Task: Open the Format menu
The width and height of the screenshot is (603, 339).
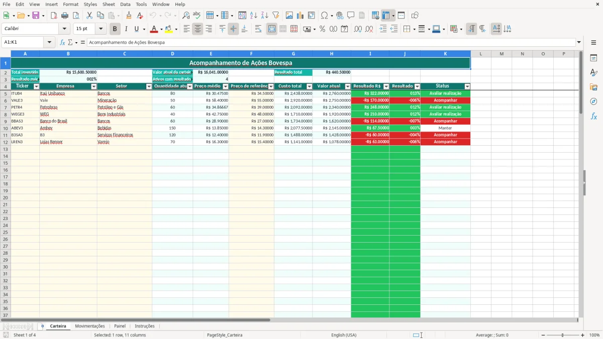Action: (71, 4)
